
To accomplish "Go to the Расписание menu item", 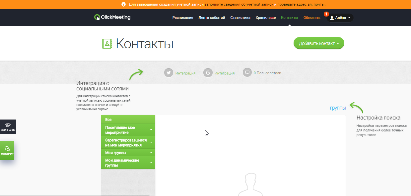I will [182, 18].
